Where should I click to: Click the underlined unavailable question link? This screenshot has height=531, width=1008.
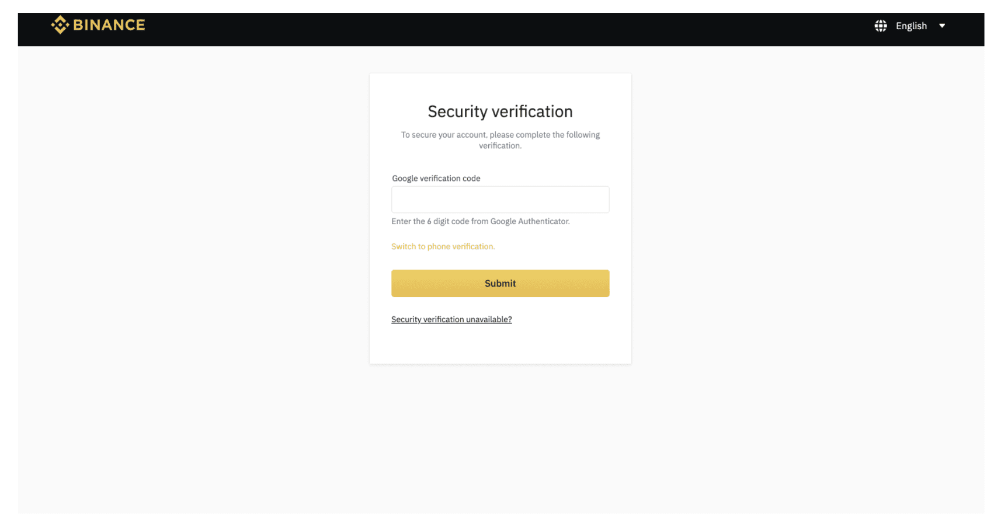click(451, 320)
